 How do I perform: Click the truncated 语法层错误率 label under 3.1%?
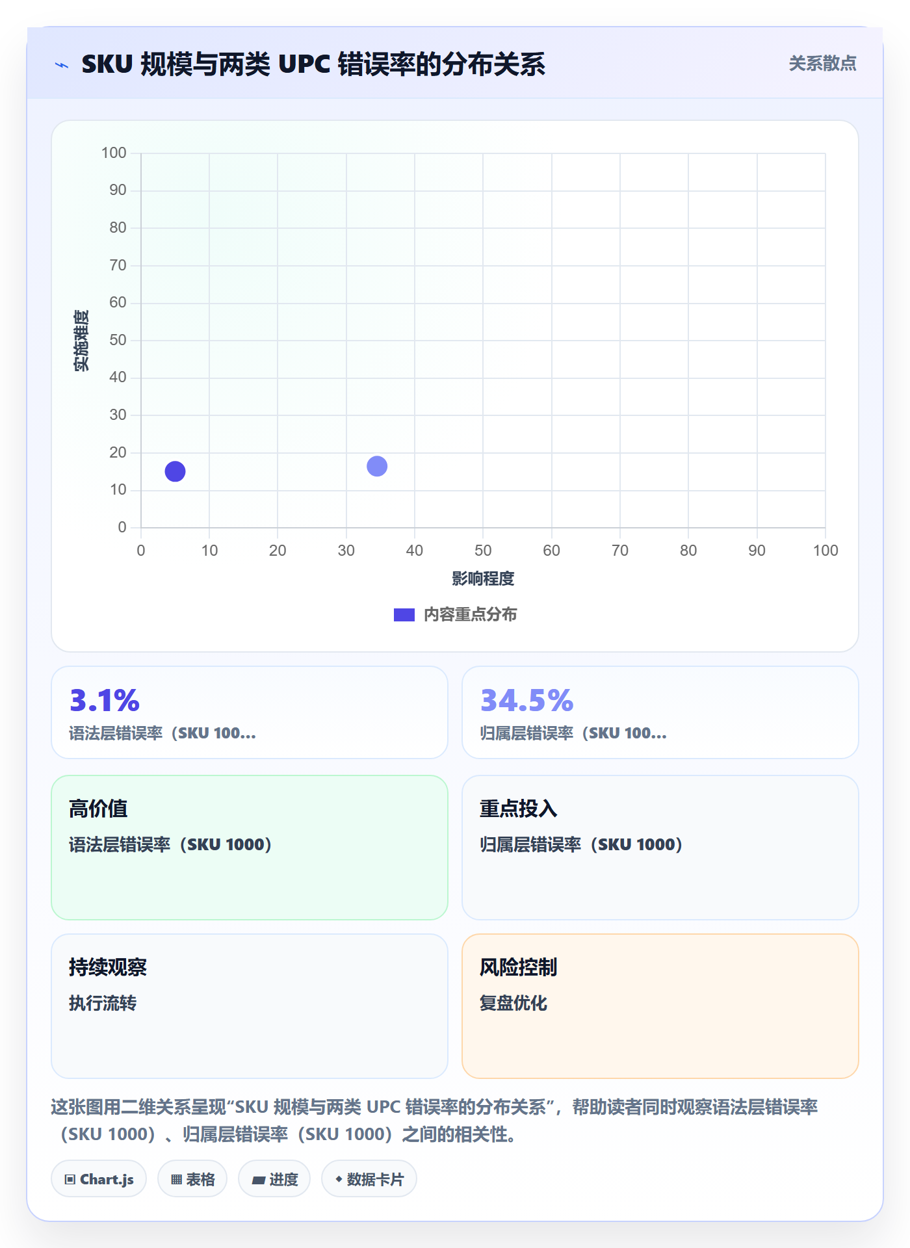(x=162, y=733)
